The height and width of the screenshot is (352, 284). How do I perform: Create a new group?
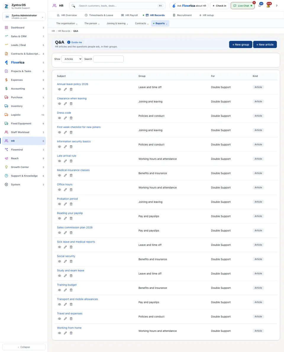[241, 44]
